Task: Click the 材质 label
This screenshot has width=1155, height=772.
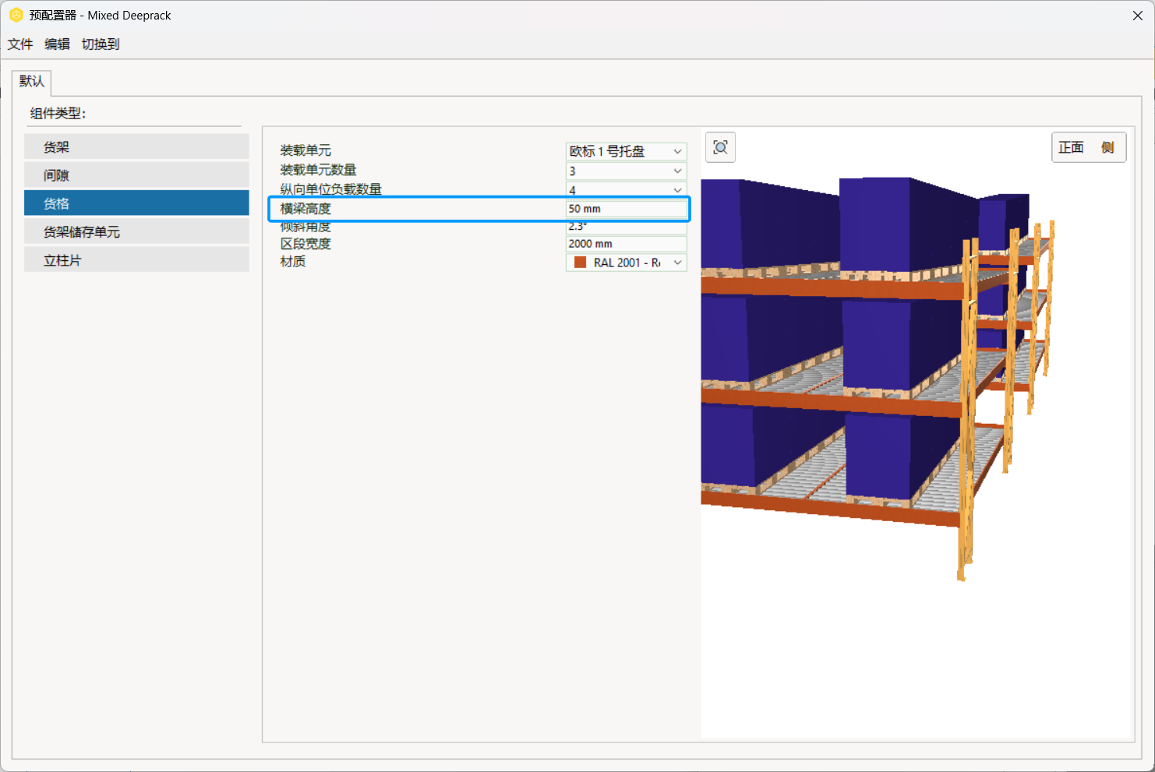Action: point(293,262)
